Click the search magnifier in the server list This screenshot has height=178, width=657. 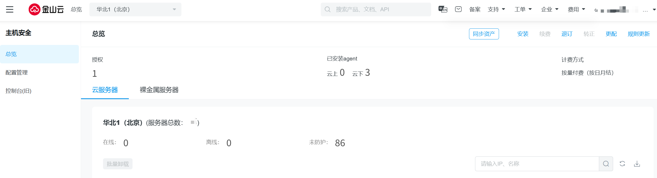pyautogui.click(x=606, y=164)
